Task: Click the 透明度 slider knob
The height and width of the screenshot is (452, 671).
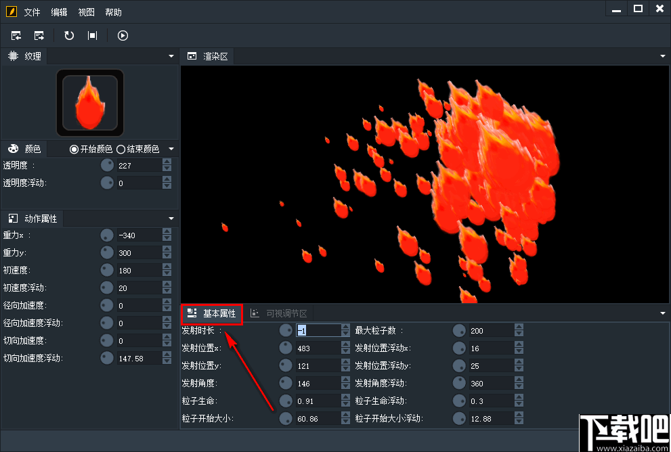Action: point(107,165)
